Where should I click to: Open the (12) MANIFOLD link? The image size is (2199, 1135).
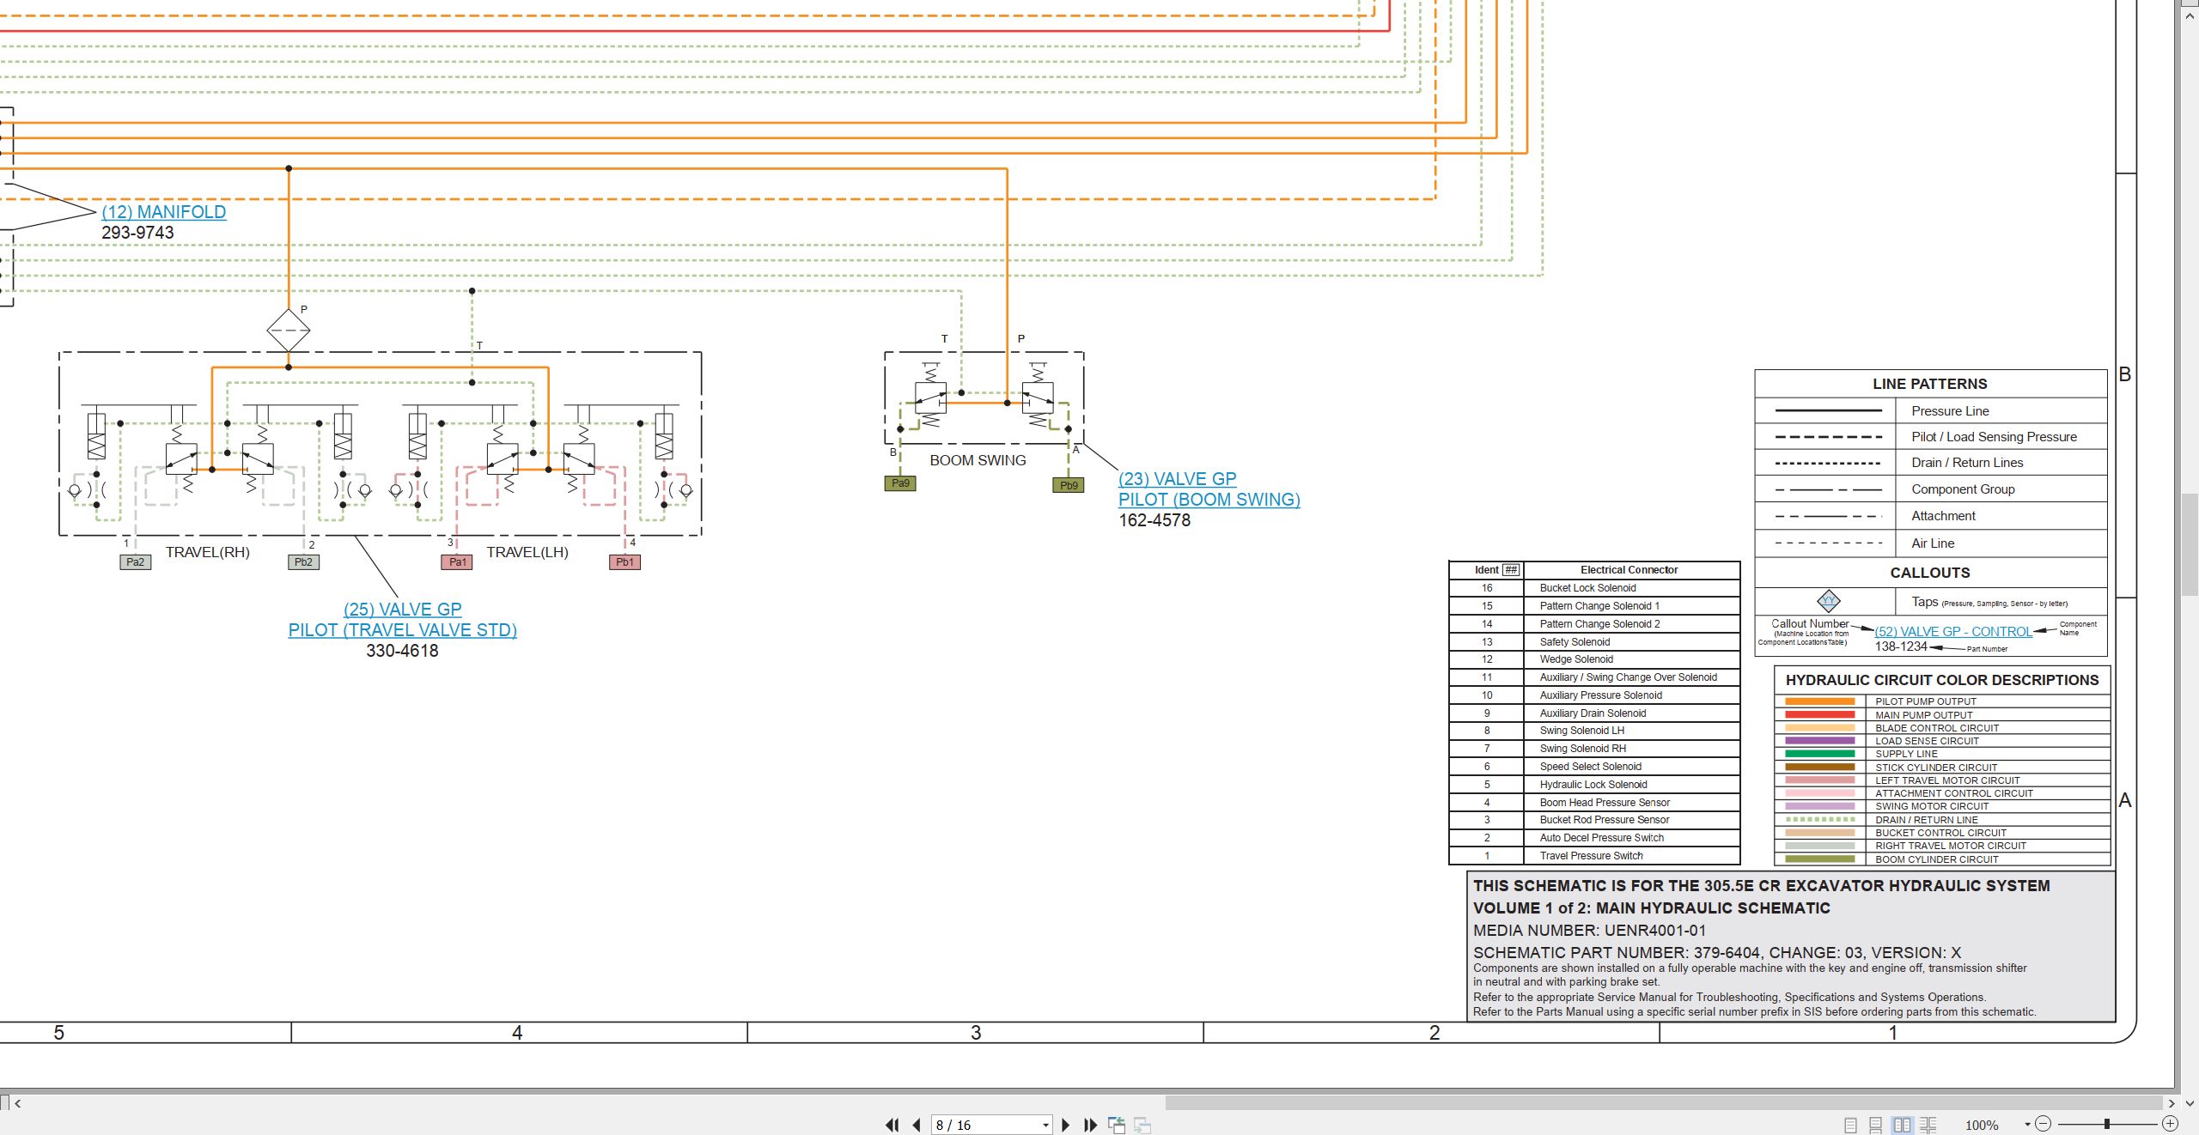164,212
